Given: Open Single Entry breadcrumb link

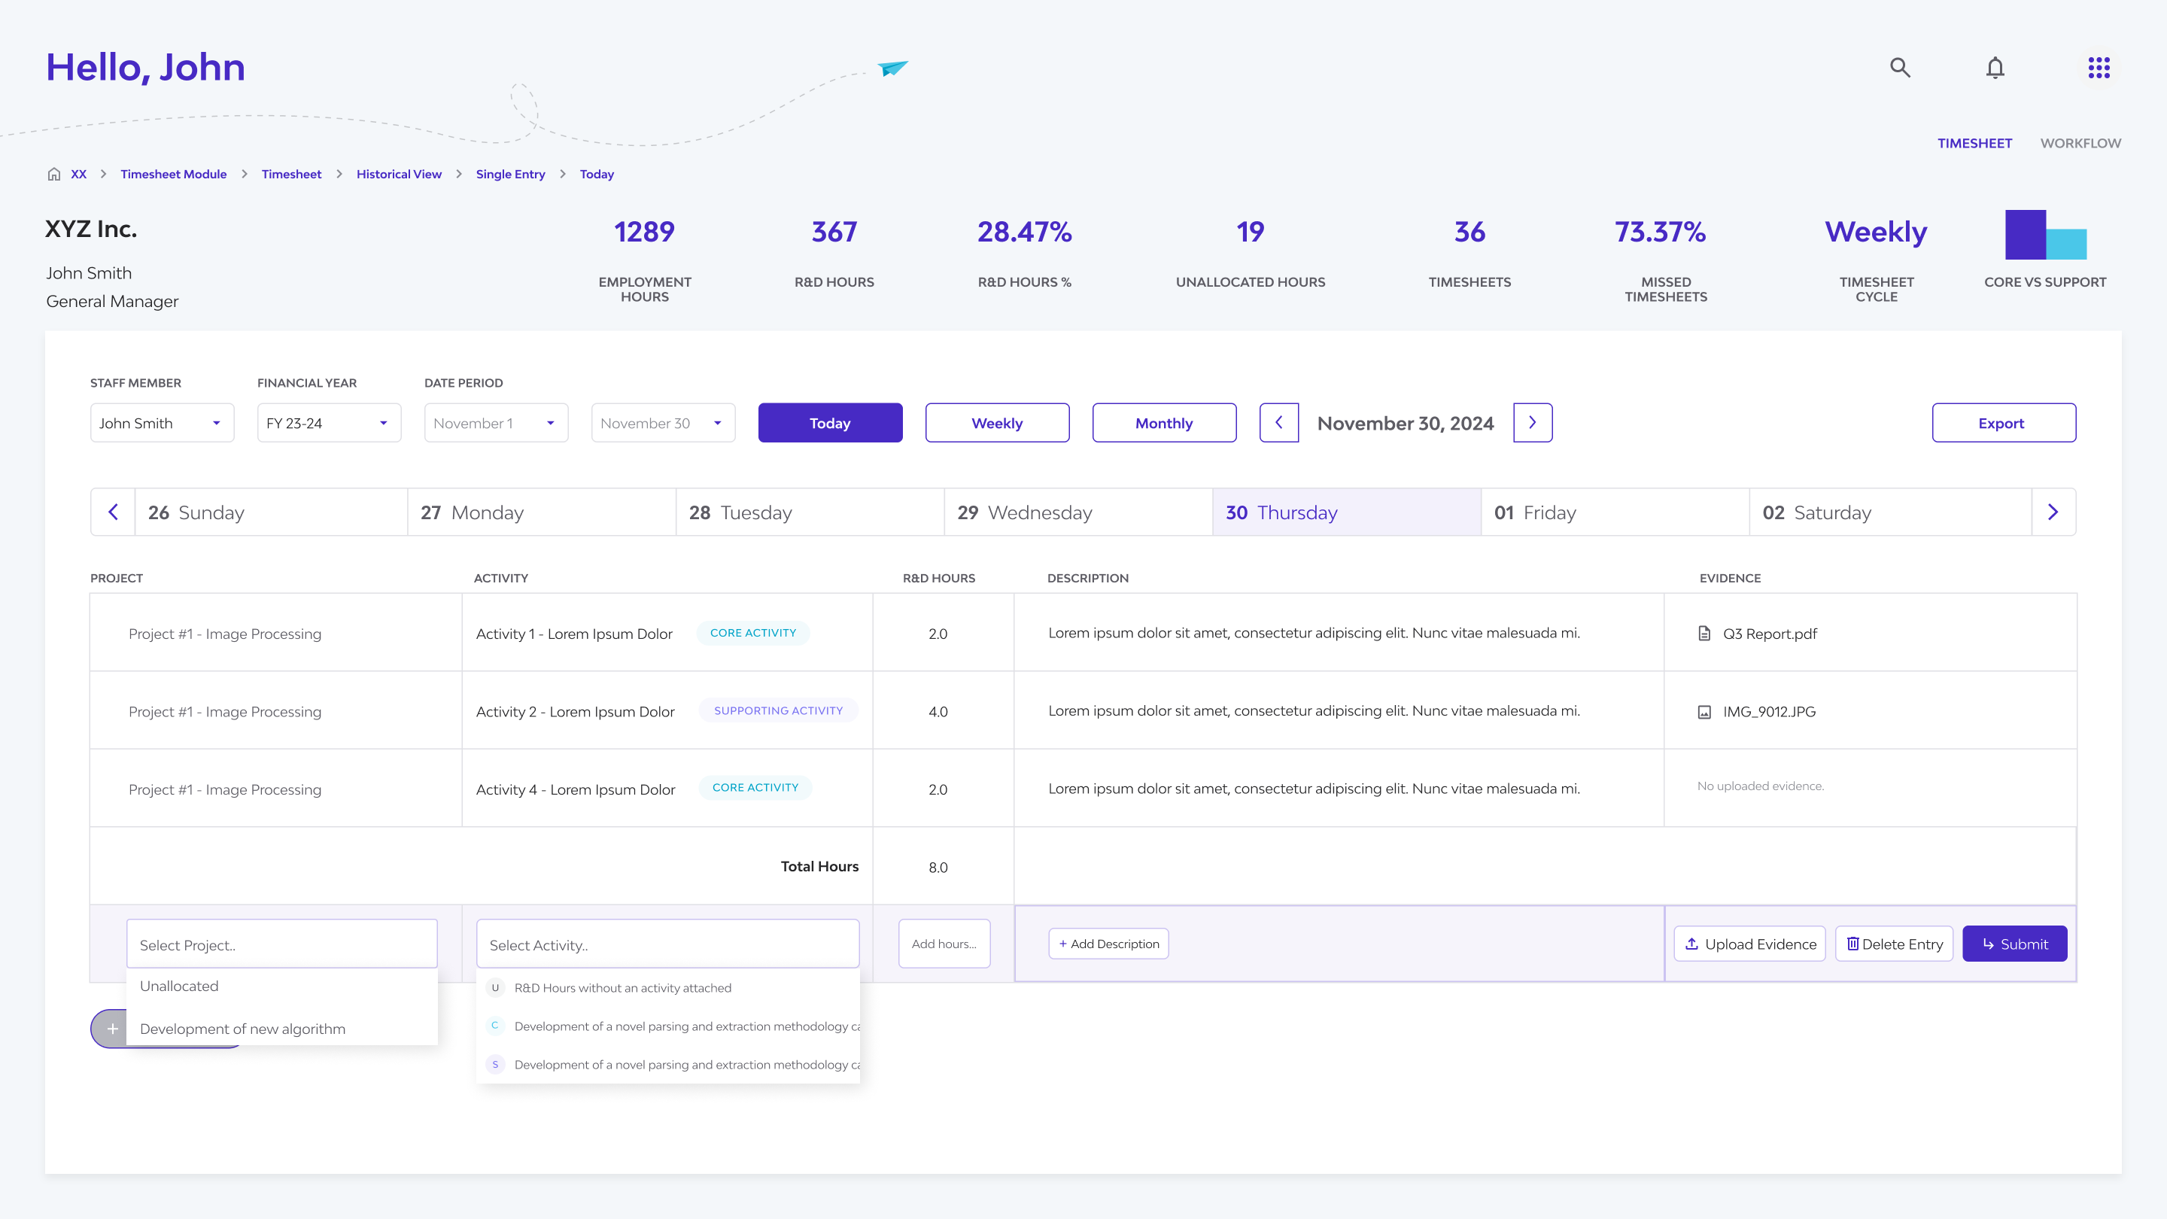Looking at the screenshot, I should [x=511, y=174].
